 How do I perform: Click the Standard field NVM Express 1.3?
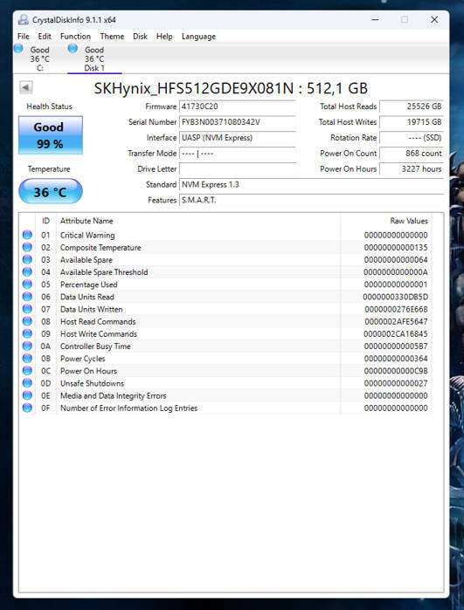[x=312, y=184]
